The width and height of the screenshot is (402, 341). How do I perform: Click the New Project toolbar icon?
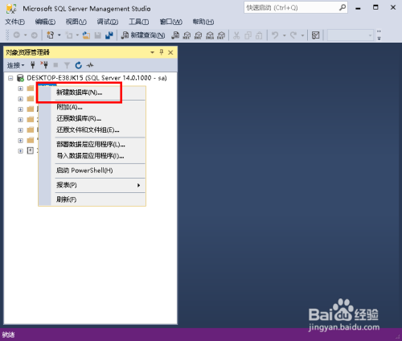click(51, 35)
